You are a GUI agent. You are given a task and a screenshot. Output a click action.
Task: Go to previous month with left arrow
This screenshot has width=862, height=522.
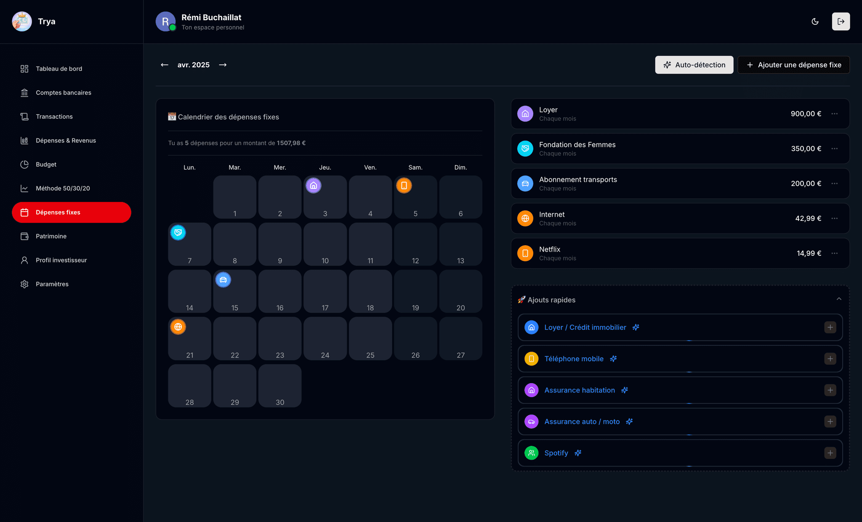click(165, 65)
